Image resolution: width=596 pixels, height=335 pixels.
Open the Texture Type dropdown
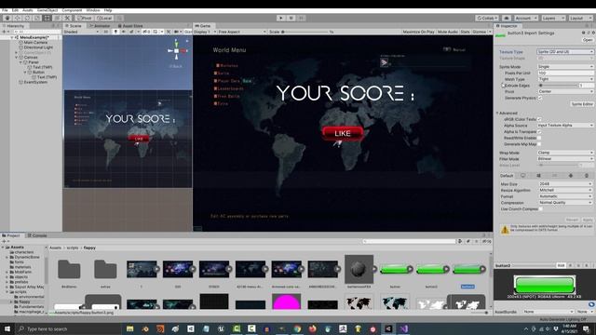565,52
